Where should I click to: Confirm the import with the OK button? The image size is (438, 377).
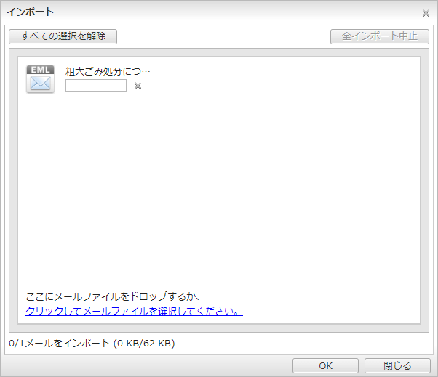325,365
